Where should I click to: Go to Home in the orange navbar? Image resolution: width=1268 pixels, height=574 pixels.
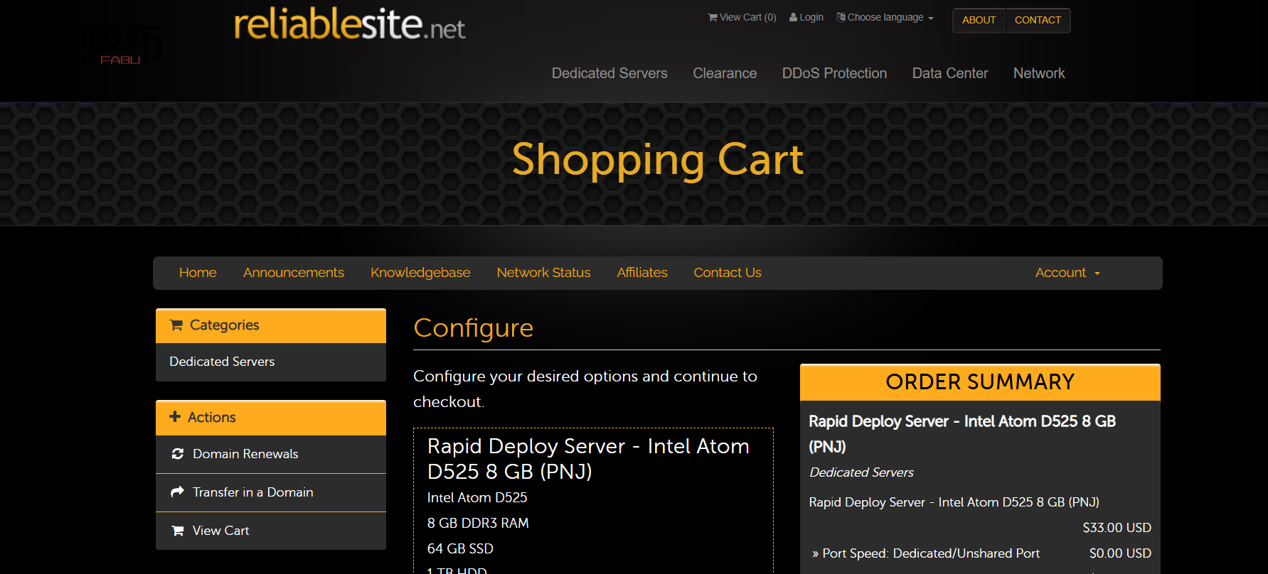point(198,273)
